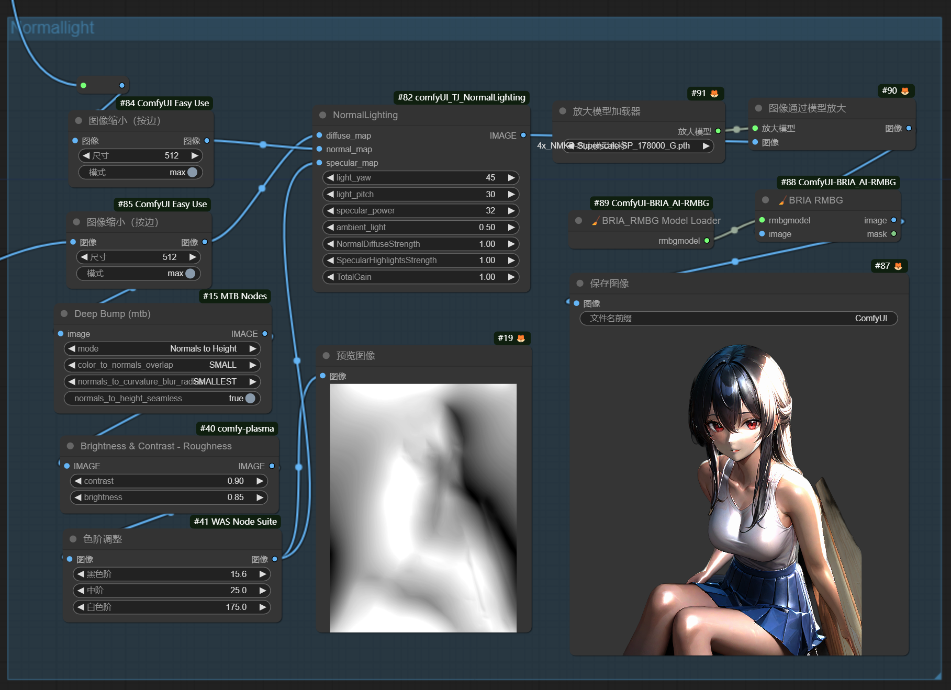This screenshot has width=951, height=690.
Task: Collapse the 保存图像 node dot
Action: [580, 284]
